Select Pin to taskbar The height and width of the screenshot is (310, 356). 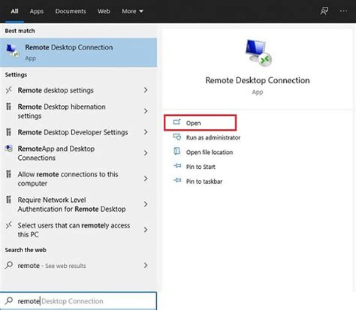(204, 181)
